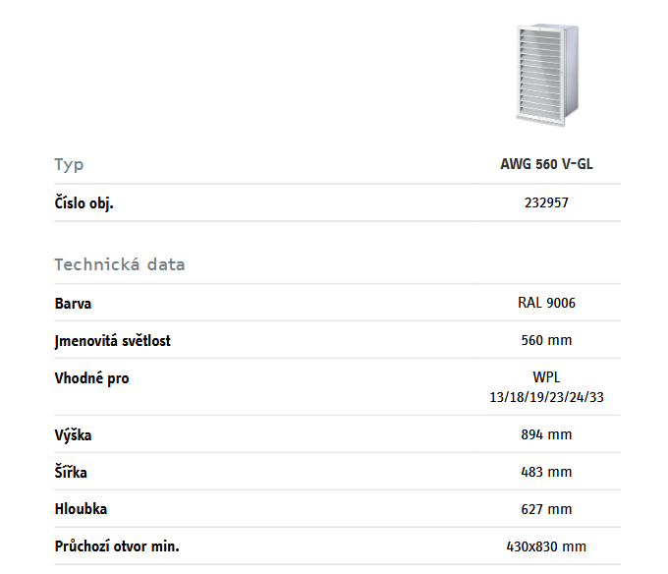Click the "Hloubka" row label

81,509
